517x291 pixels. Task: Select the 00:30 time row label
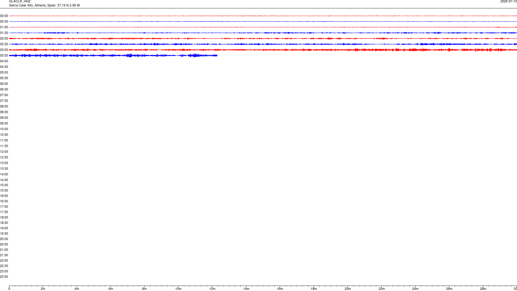[4, 22]
